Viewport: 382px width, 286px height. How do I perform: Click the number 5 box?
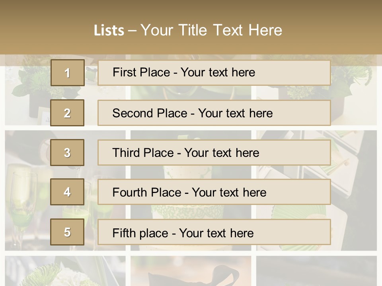tap(67, 232)
